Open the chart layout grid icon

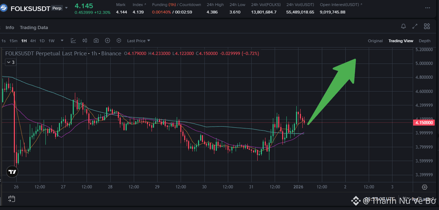(x=427, y=26)
